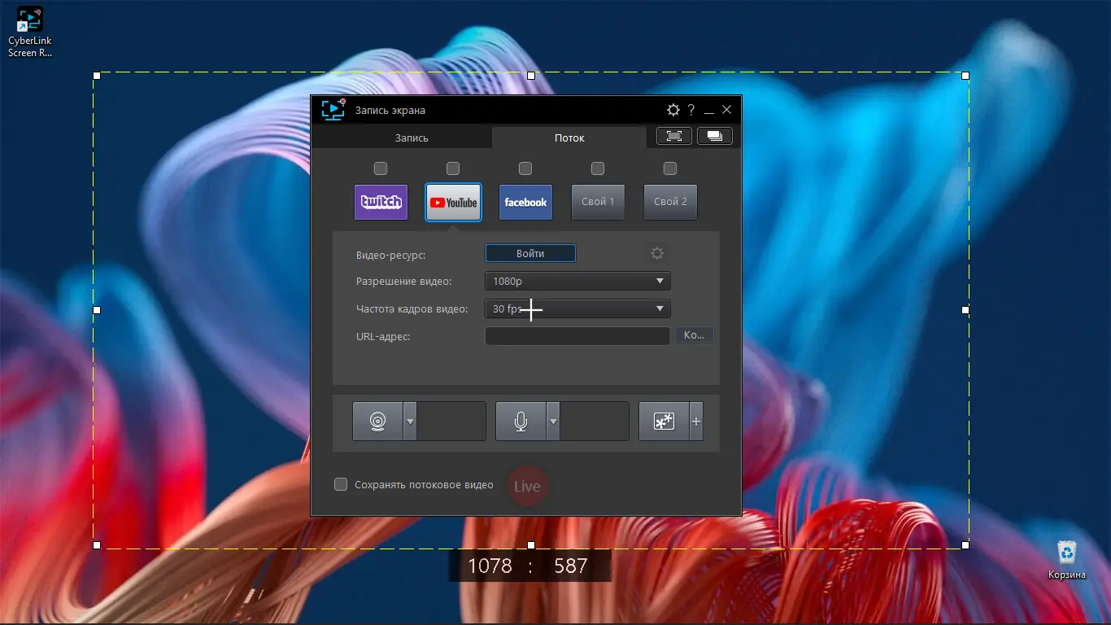1111x625 pixels.
Task: Click the top-right selection frame handle
Action: click(x=965, y=75)
